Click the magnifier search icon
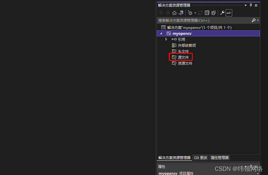This screenshot has height=175, width=268. point(253,20)
